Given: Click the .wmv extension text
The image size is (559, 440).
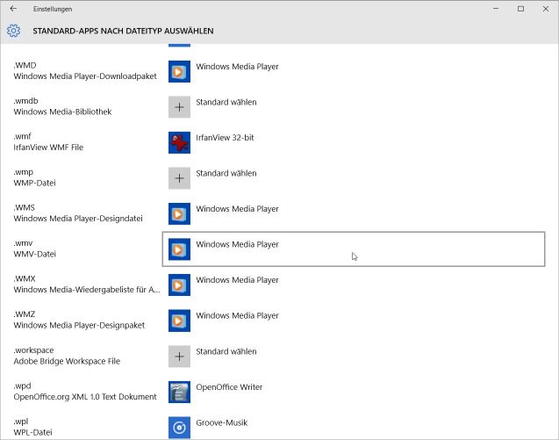Looking at the screenshot, I should [23, 243].
